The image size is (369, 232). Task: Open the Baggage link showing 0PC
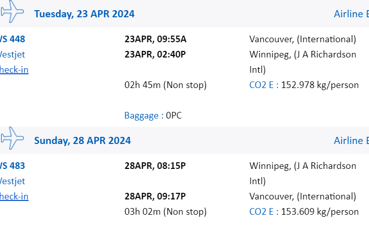point(141,115)
